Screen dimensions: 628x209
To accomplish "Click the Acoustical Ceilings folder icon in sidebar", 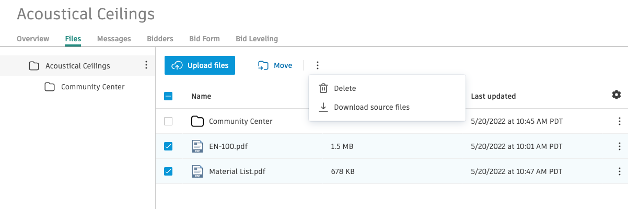I will coord(34,66).
